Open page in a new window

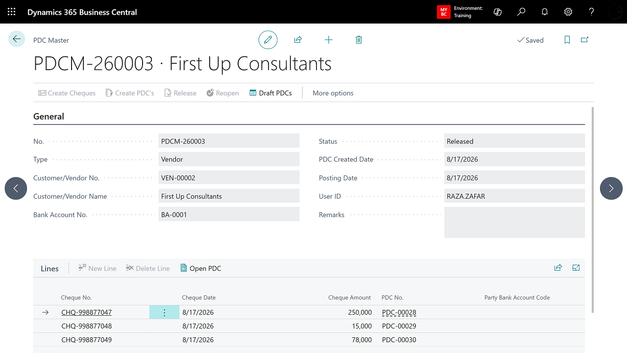pos(584,40)
